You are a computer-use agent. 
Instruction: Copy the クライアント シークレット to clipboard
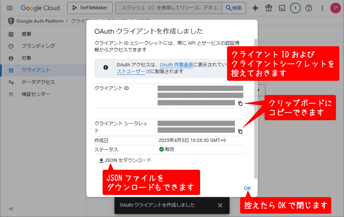pyautogui.click(x=240, y=132)
